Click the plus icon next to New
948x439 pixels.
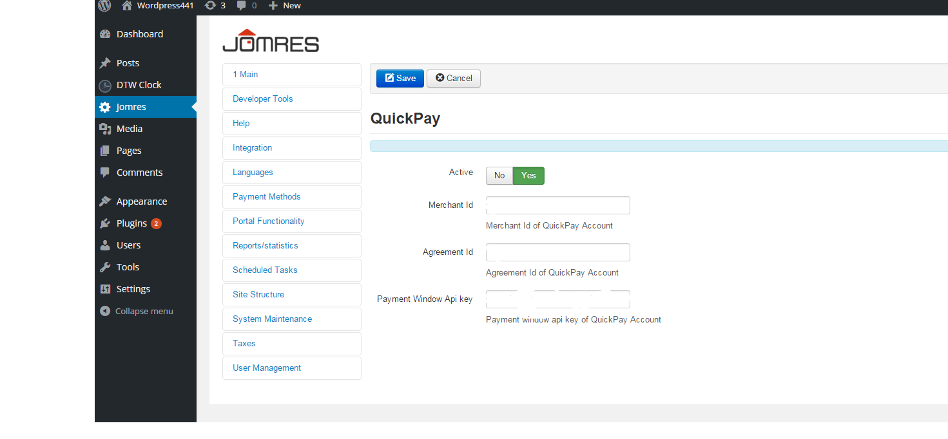pyautogui.click(x=273, y=5)
